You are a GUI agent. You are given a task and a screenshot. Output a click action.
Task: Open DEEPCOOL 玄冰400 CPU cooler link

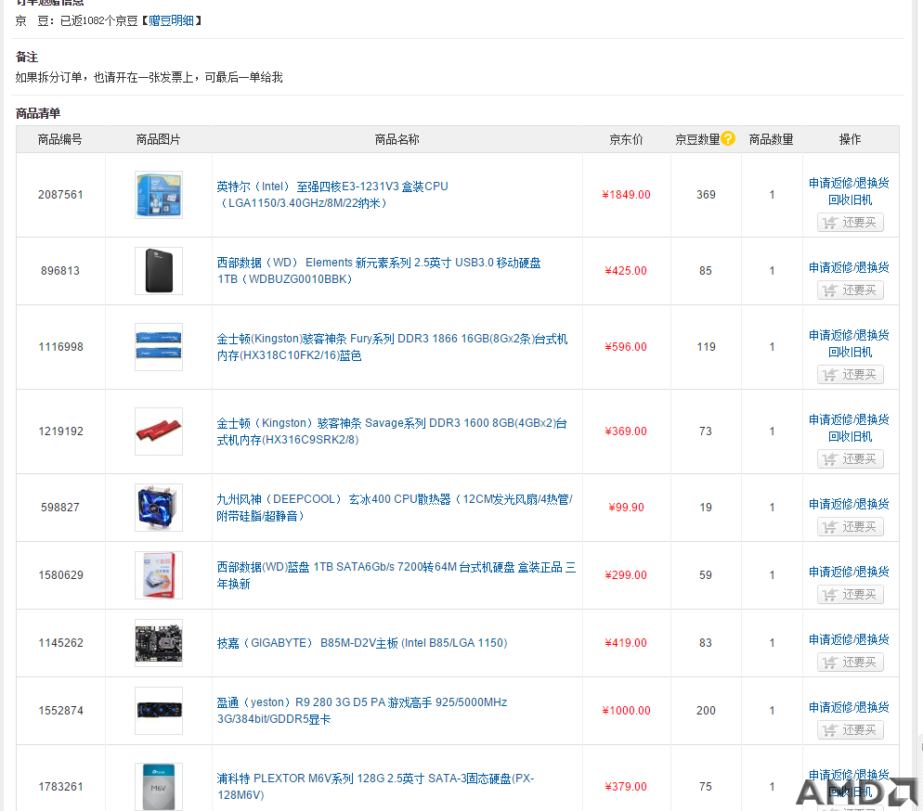click(x=395, y=508)
